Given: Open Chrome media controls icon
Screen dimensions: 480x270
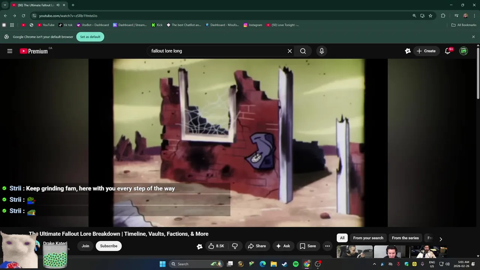Looking at the screenshot, I should (456, 16).
